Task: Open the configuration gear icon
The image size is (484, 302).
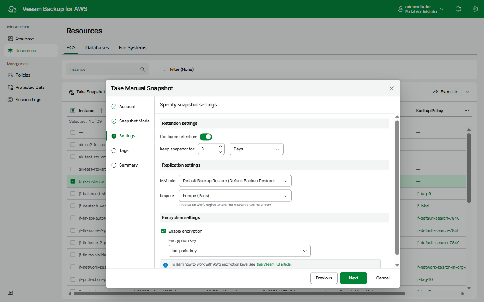Action: (x=475, y=8)
